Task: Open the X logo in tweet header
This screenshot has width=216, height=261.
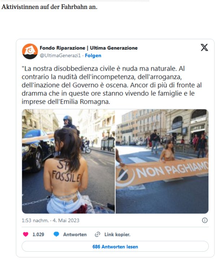Action: (x=204, y=48)
